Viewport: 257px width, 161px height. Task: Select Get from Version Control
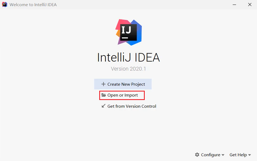click(132, 106)
